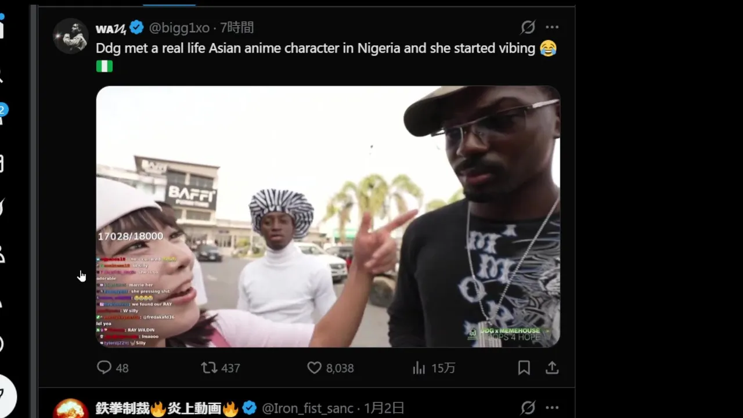Click WAV's blue verified badge
This screenshot has height=418, width=743.
point(136,27)
